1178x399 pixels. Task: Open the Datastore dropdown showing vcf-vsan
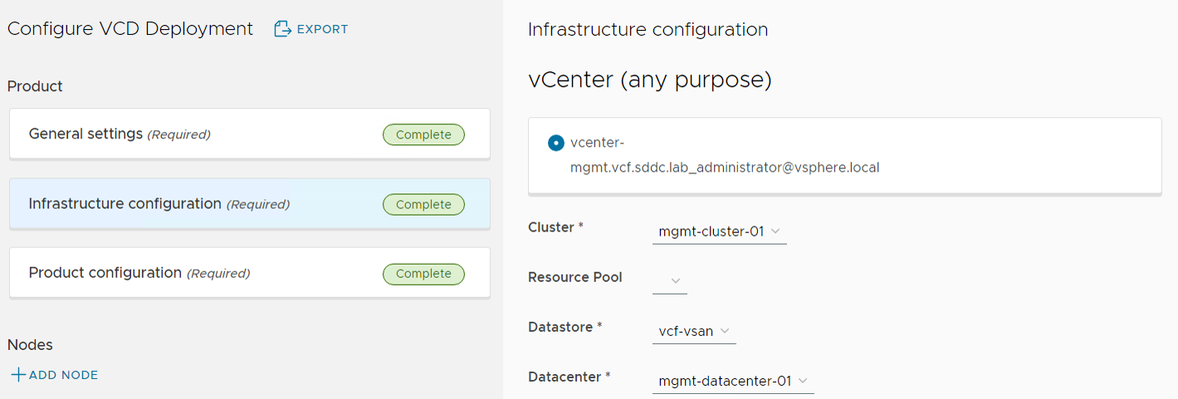tap(693, 331)
